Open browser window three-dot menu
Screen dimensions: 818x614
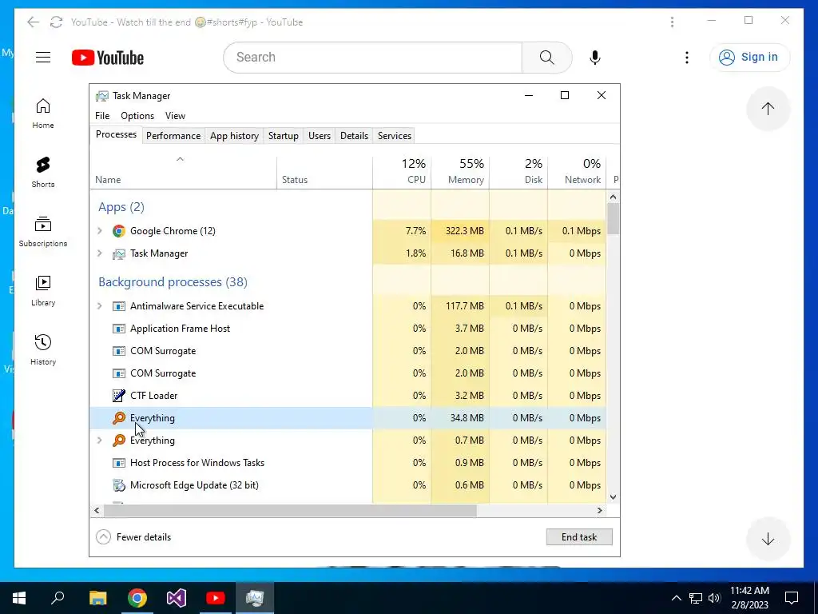coord(672,22)
